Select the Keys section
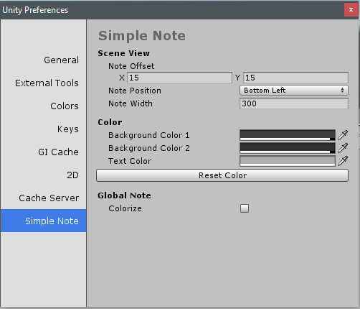The height and width of the screenshot is (309, 360). pos(43,129)
